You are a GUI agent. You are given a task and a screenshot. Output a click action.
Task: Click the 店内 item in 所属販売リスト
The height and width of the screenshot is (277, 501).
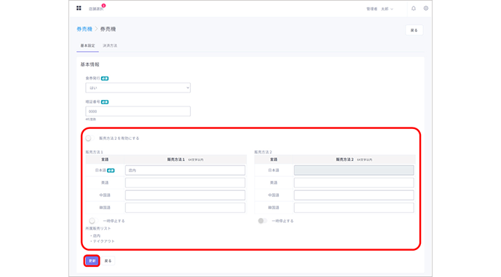pos(97,235)
